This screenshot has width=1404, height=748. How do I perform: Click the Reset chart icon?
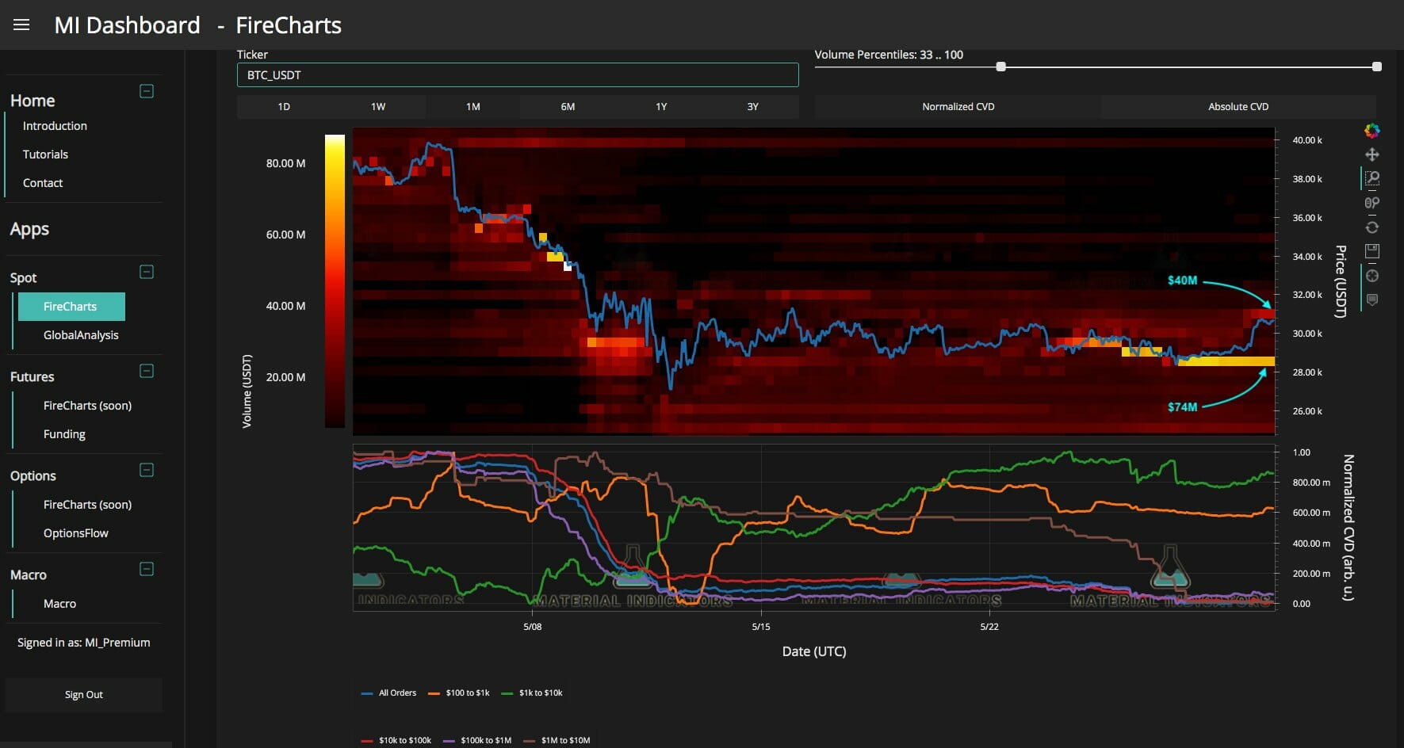pyautogui.click(x=1371, y=227)
